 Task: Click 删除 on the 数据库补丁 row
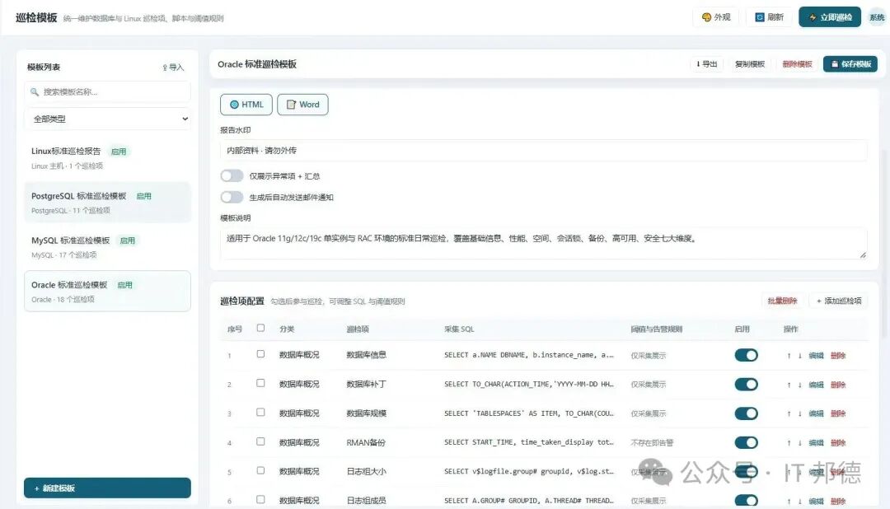838,385
